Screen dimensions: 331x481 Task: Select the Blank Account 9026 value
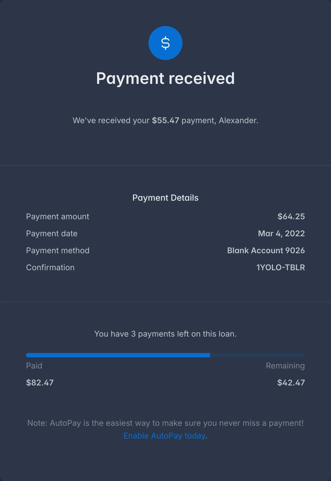coord(266,251)
